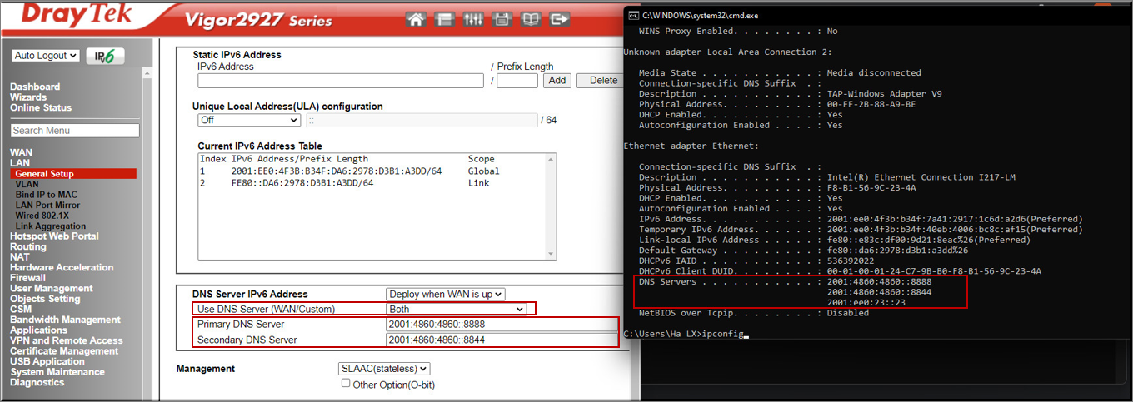Image resolution: width=1133 pixels, height=402 pixels.
Task: Select General Setup under LAN
Action: pyautogui.click(x=73, y=174)
